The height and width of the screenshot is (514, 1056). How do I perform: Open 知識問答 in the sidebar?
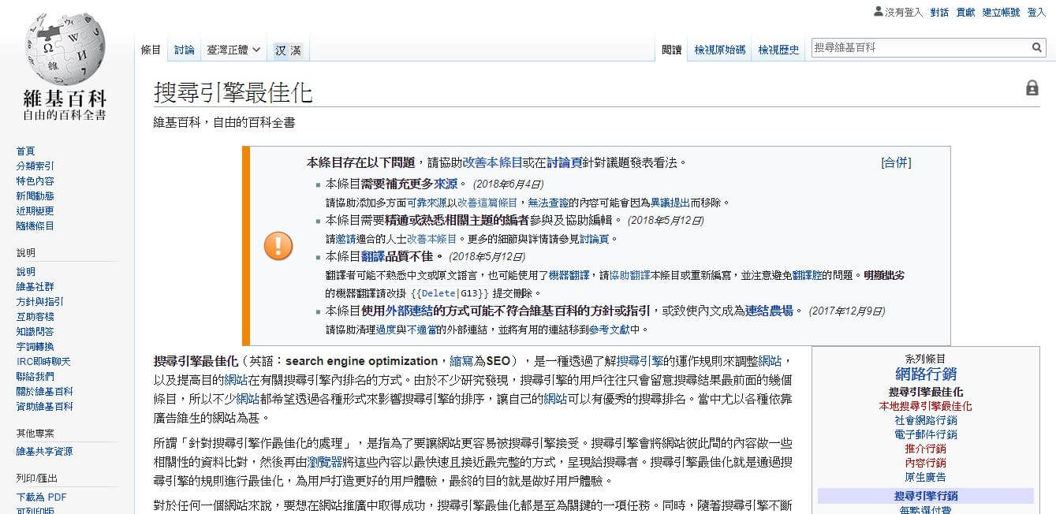click(35, 331)
